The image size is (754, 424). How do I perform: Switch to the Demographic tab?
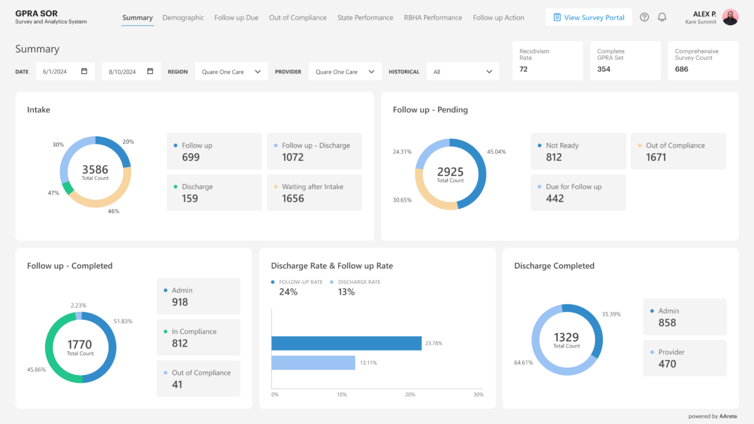pos(183,18)
